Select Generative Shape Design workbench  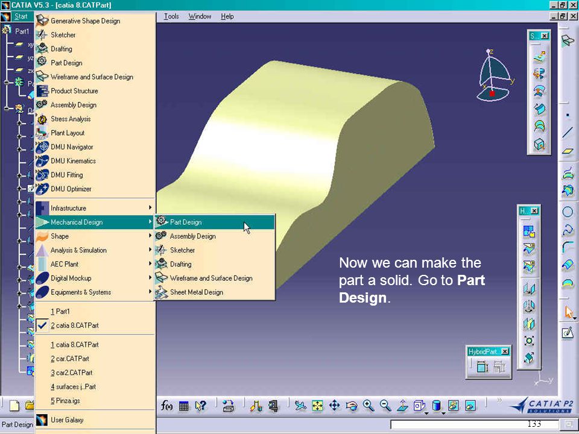(95, 21)
